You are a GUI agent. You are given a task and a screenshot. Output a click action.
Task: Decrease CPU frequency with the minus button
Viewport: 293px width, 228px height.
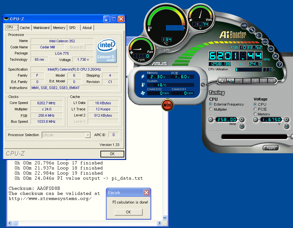pos(211,119)
